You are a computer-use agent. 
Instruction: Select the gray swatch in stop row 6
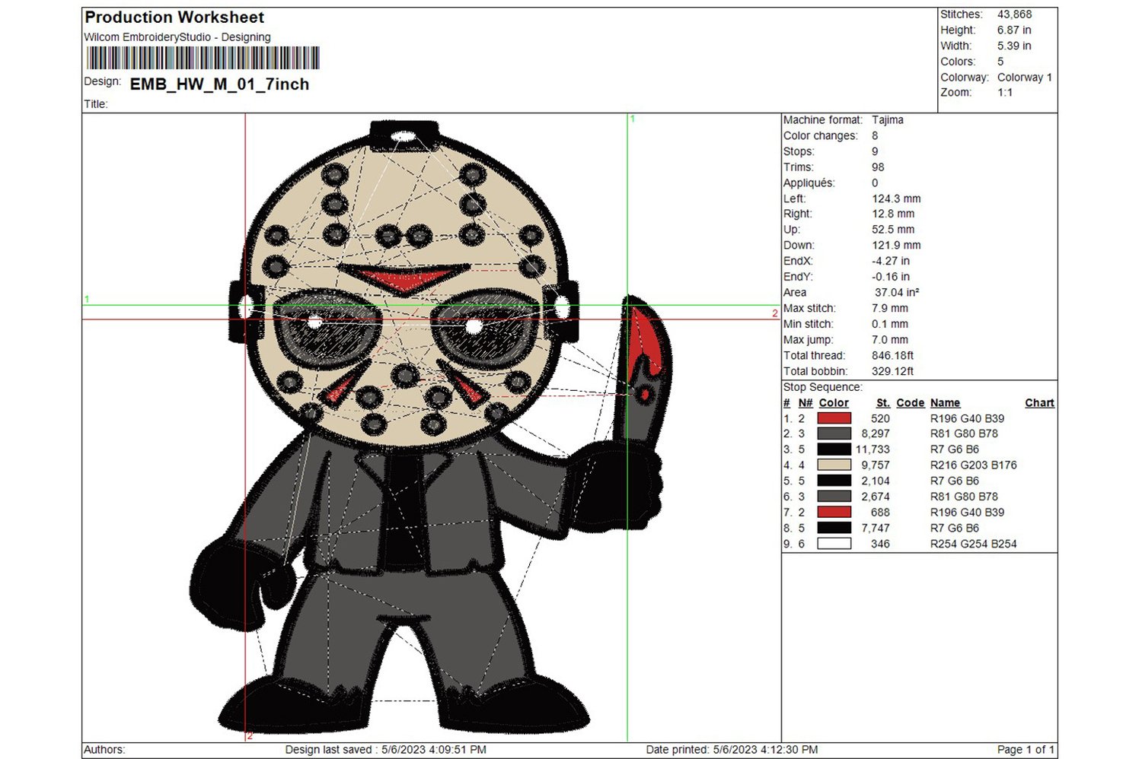click(x=834, y=497)
